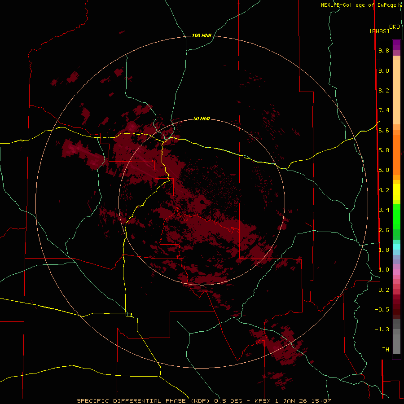Viewport: 404px width, 404px height.
Task: Select the 4.2 legend value
Action: (x=384, y=190)
